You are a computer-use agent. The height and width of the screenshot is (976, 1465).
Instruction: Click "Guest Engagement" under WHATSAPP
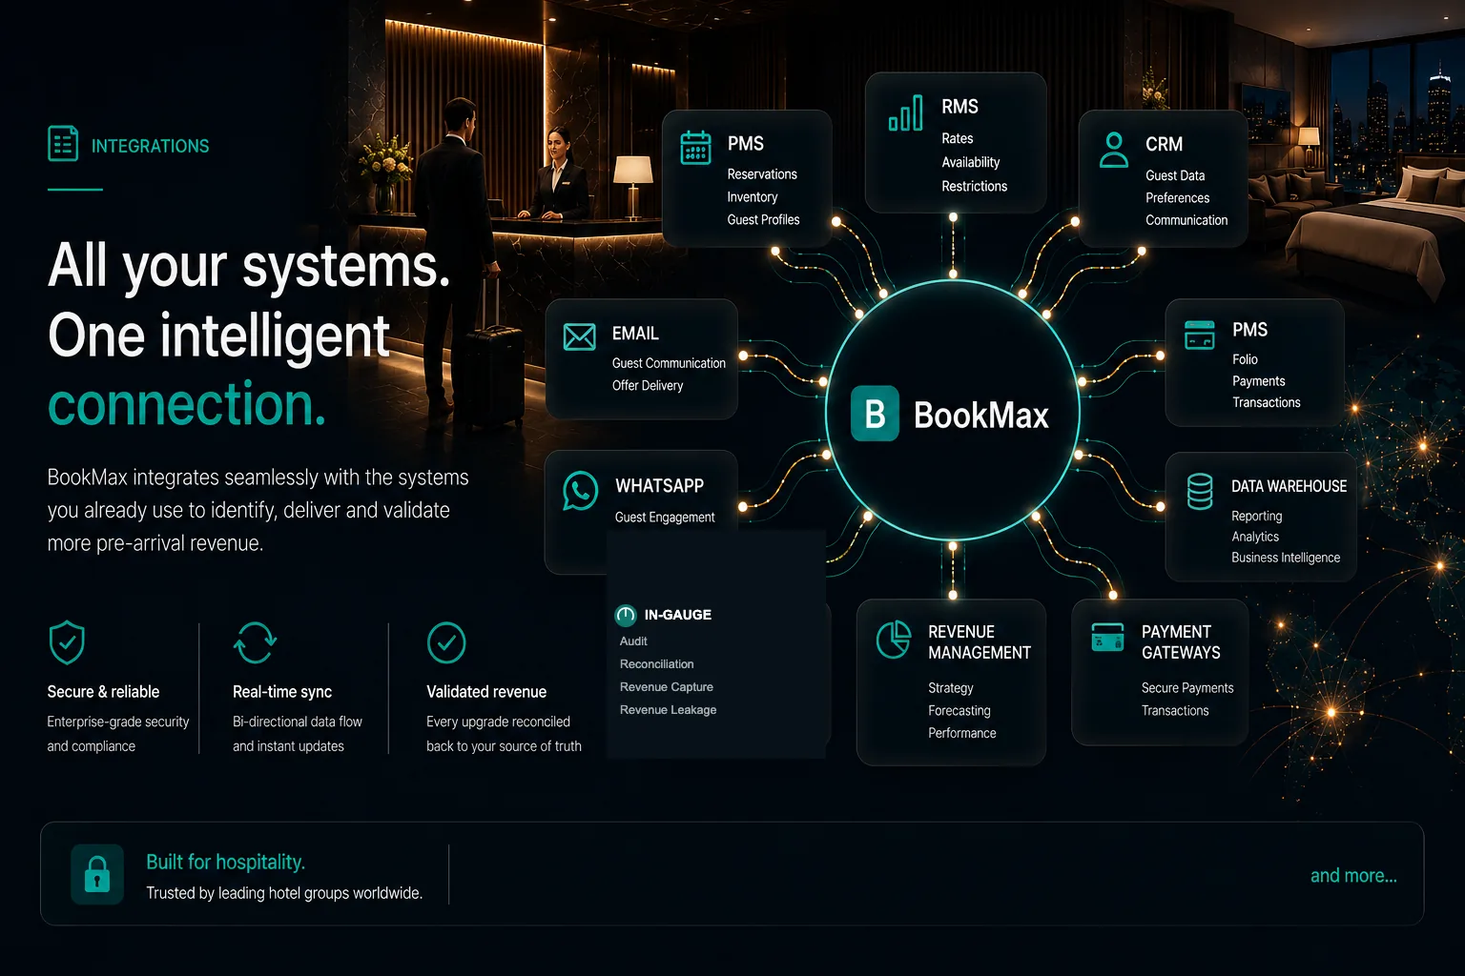[x=665, y=518]
